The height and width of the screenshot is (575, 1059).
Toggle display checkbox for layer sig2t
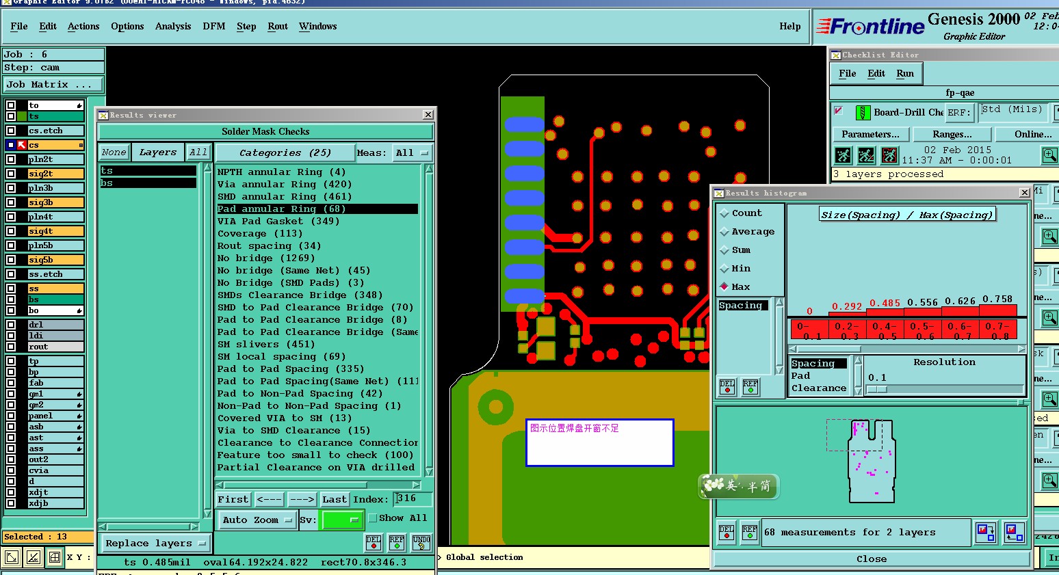(x=11, y=174)
